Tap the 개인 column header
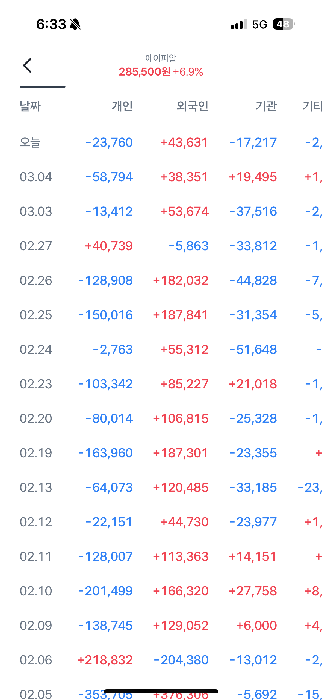The height and width of the screenshot is (700, 322). 122,106
